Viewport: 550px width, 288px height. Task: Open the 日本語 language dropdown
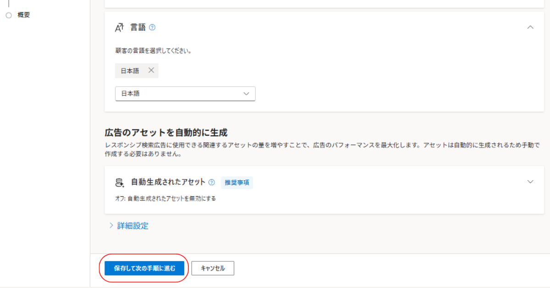coord(185,94)
